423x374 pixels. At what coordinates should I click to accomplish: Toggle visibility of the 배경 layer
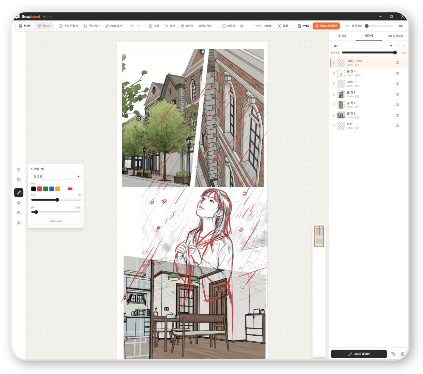[x=397, y=126]
